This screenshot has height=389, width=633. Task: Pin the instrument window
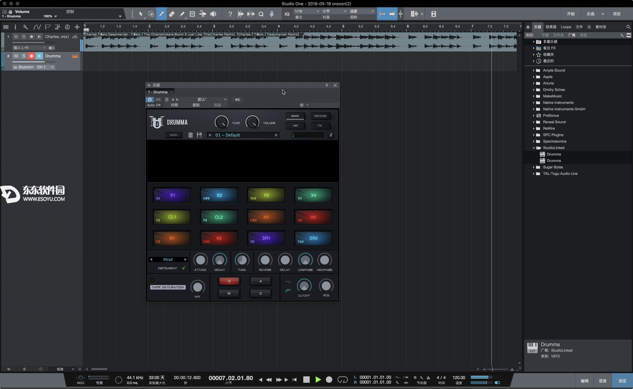click(x=327, y=85)
